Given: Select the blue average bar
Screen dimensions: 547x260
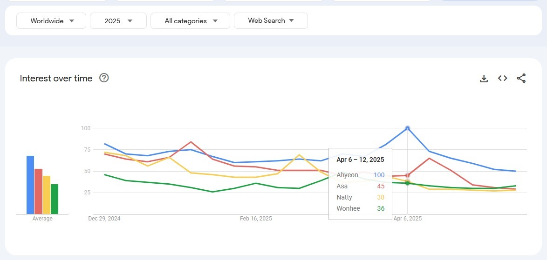Looking at the screenshot, I should click(x=30, y=185).
